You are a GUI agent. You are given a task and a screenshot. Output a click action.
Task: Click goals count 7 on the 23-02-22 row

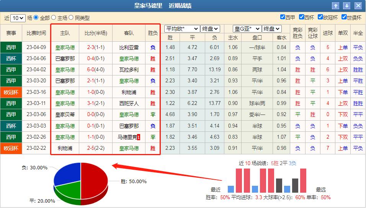pyautogui.click(x=328, y=148)
